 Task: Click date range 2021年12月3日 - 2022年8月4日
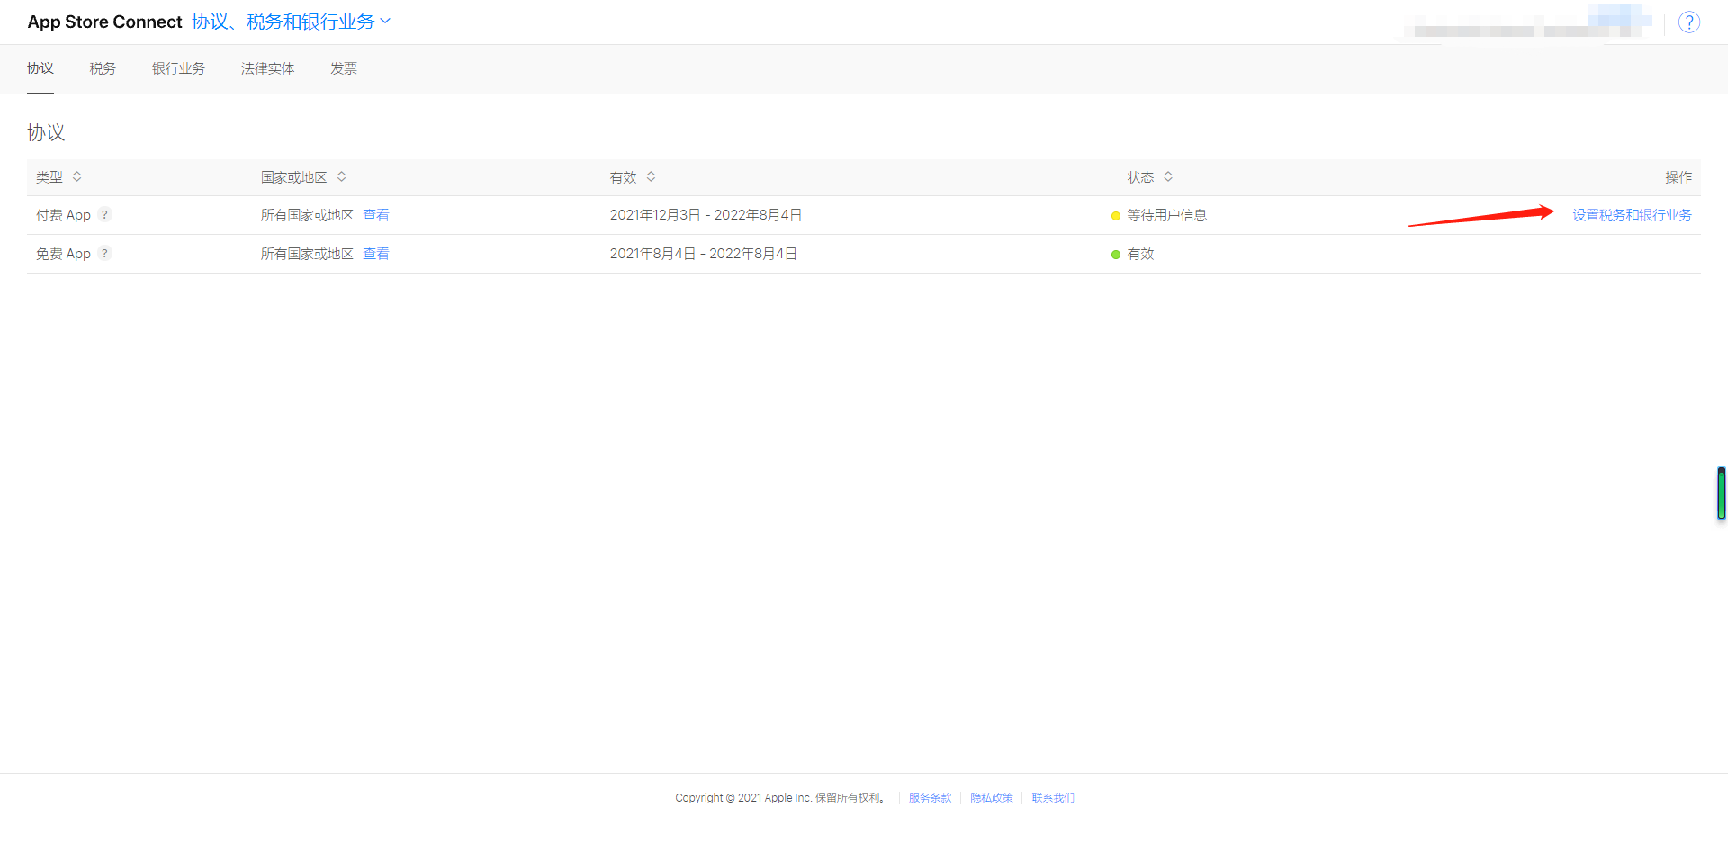click(x=706, y=215)
